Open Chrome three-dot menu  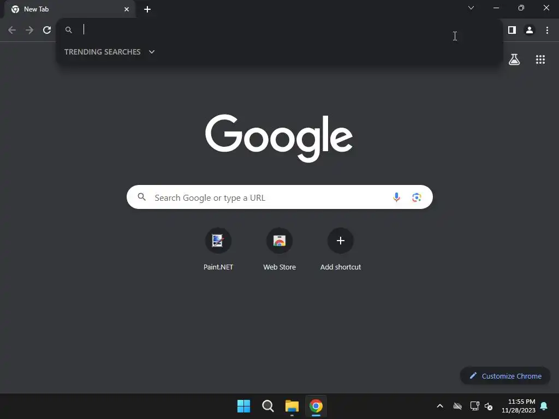pyautogui.click(x=547, y=30)
